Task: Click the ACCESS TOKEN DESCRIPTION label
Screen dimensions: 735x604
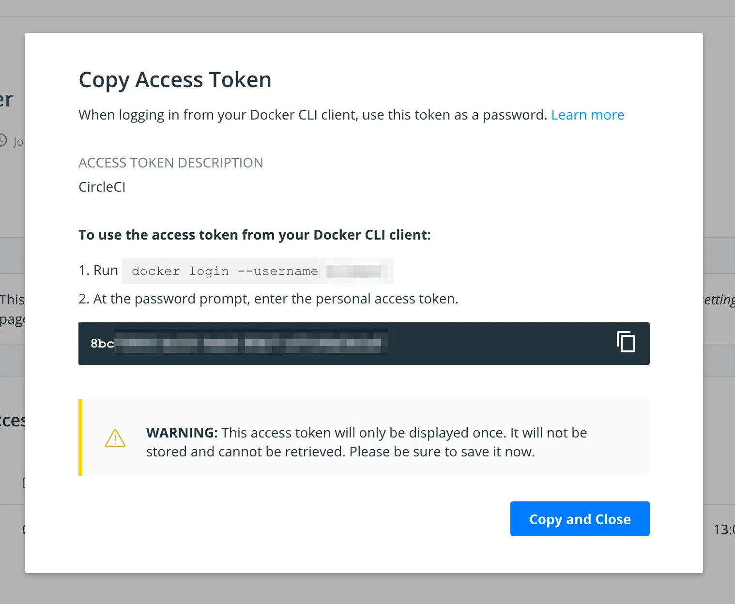Action: click(171, 163)
